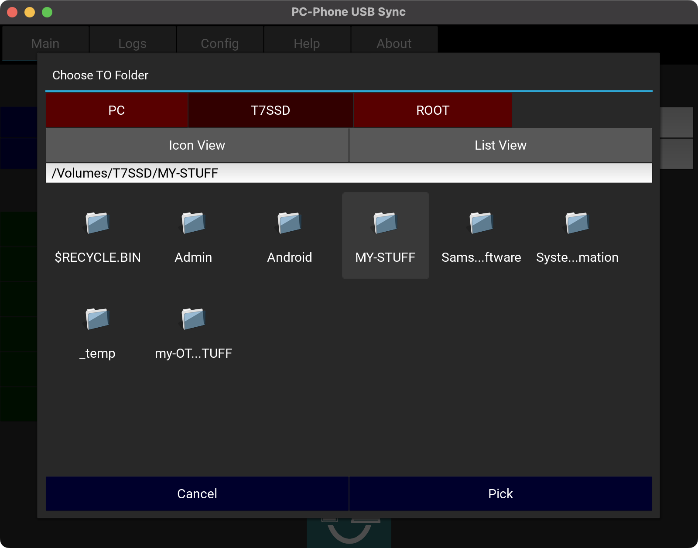Viewport: 698px width, 548px height.
Task: Open the $RECYCLE.BIN folder icon
Action: (x=98, y=223)
